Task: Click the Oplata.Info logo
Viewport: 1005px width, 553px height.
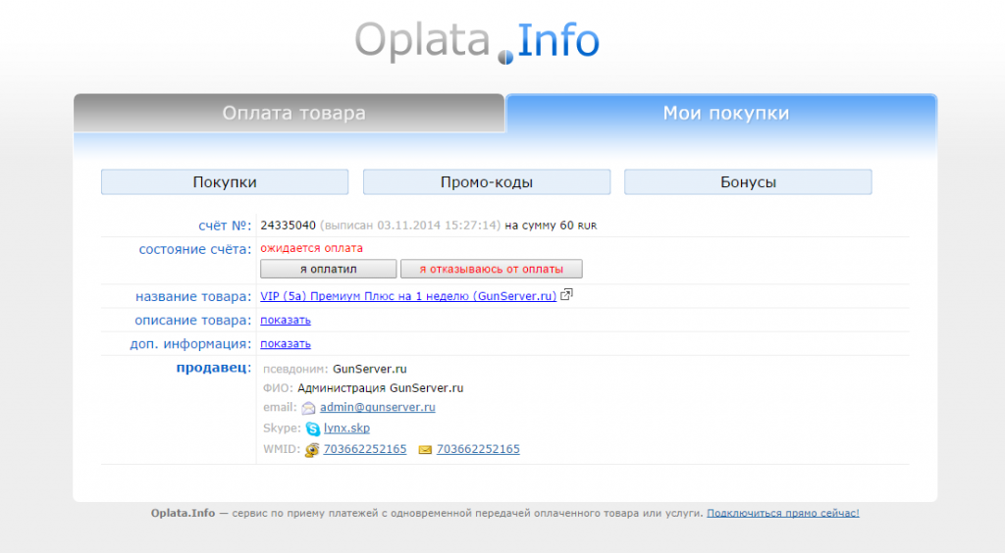Action: click(x=477, y=41)
